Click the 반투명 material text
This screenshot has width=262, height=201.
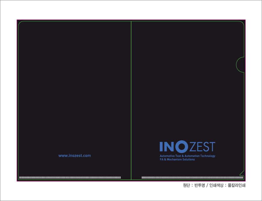[x=199, y=186]
